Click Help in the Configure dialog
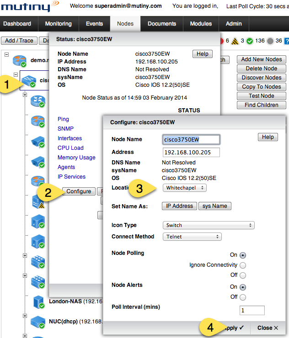289x338 pixels. (268, 137)
